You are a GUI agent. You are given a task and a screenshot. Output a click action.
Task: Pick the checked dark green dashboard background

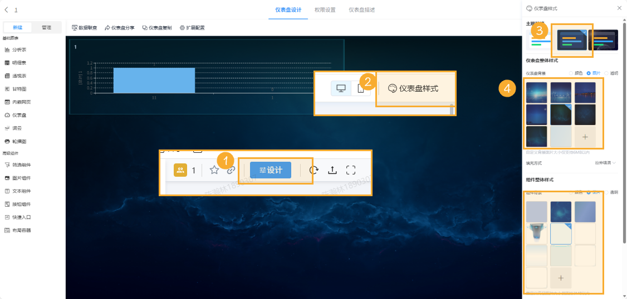(x=561, y=114)
